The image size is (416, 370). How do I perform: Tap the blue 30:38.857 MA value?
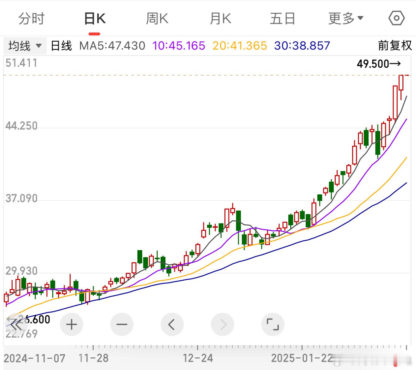[x=302, y=46]
